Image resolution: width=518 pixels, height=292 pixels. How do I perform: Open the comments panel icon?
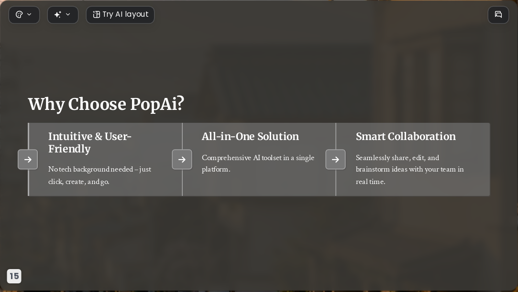click(498, 14)
